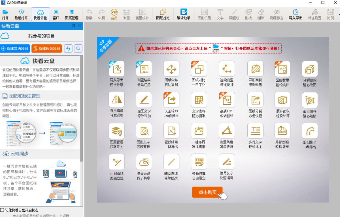Open 图层管理 layer management

(72, 14)
